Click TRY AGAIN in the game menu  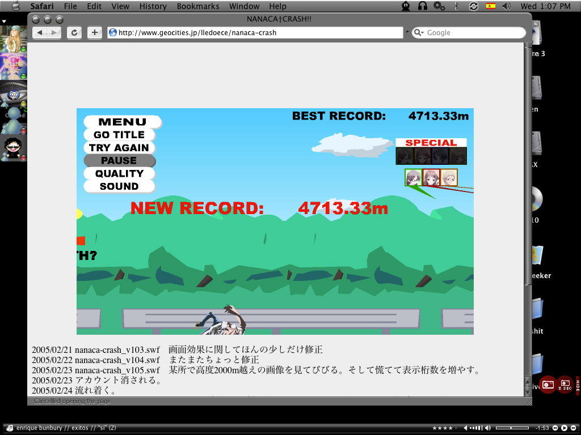[x=119, y=148]
